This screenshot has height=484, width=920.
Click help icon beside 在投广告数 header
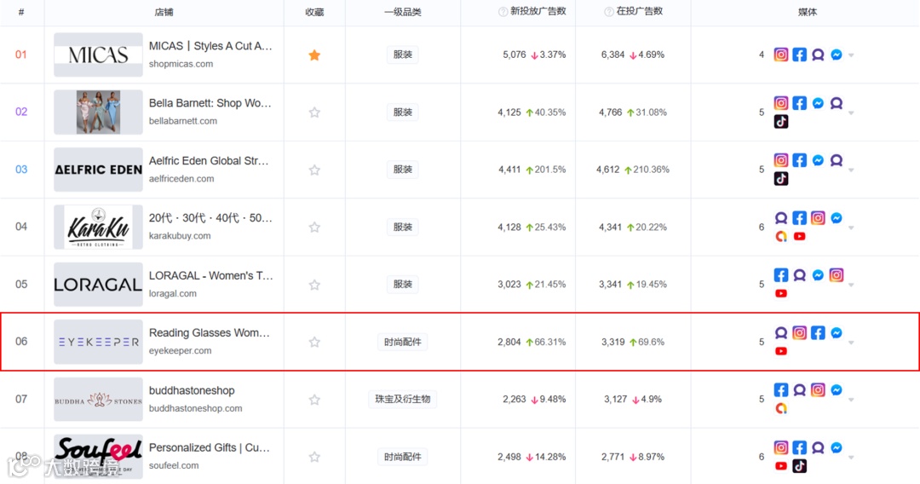(x=609, y=12)
